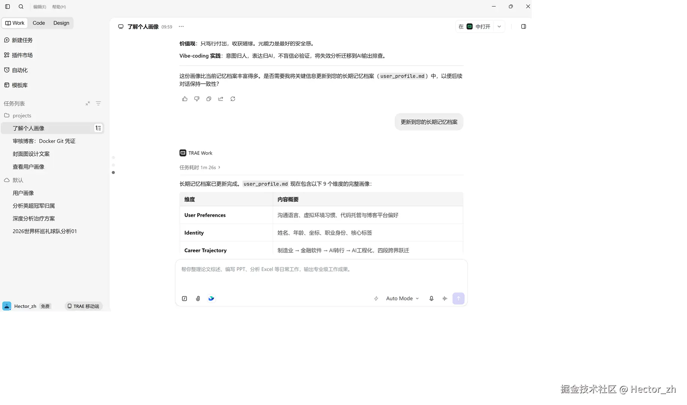Screen dimensions: 687x405
Task: Open task 分析英超冠军归属
Action: 34,205
